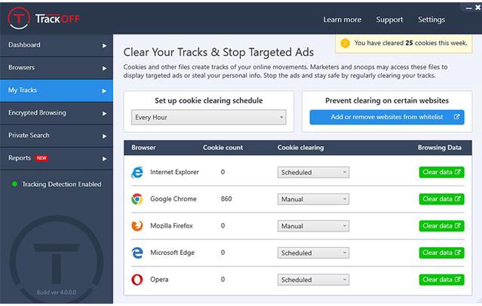Screen dimensions: 482x306
Task: Click the cleared 25 cookies notification
Action: (x=404, y=43)
